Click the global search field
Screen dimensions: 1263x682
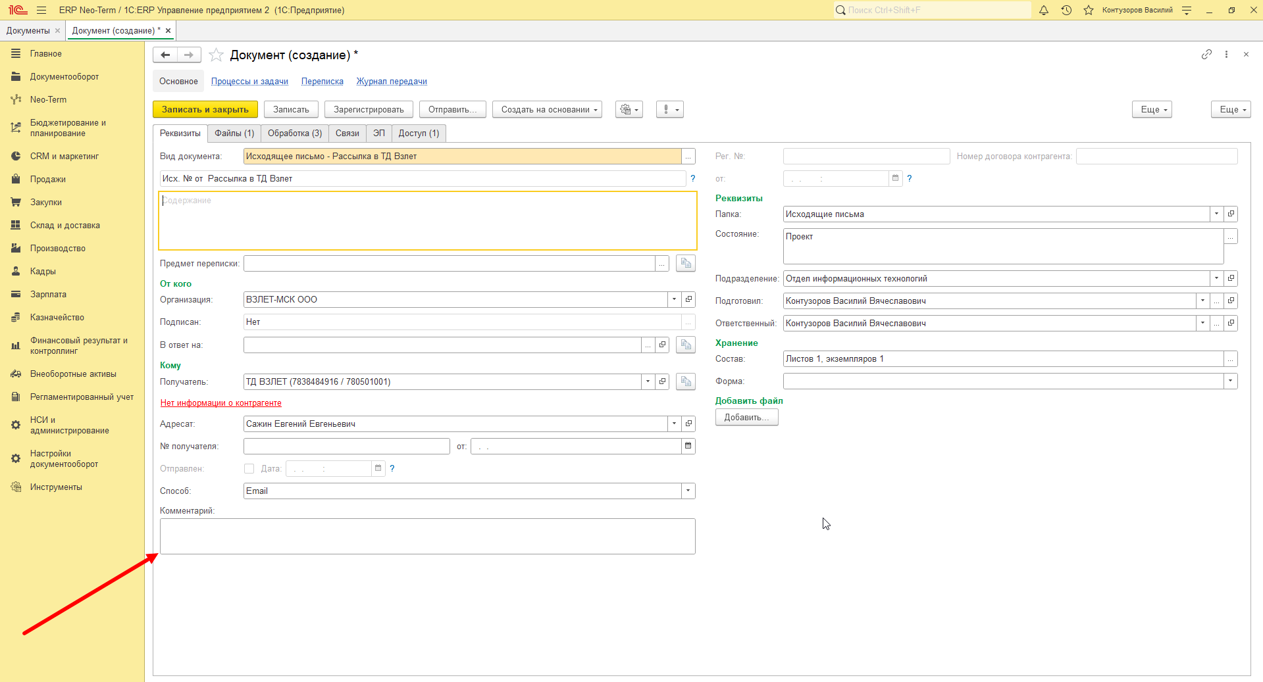tap(932, 10)
